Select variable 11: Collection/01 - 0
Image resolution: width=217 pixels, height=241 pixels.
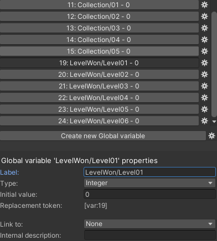pyautogui.click(x=99, y=5)
